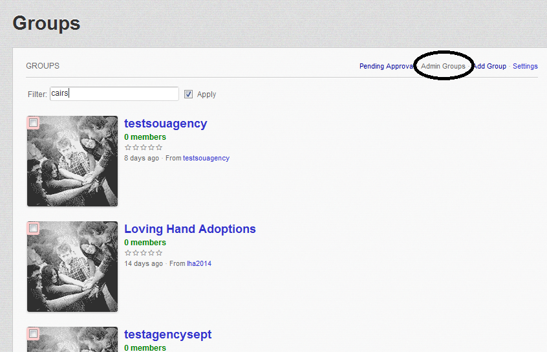The image size is (547, 352).
Task: Open the testsouagency group title
Action: coord(166,124)
